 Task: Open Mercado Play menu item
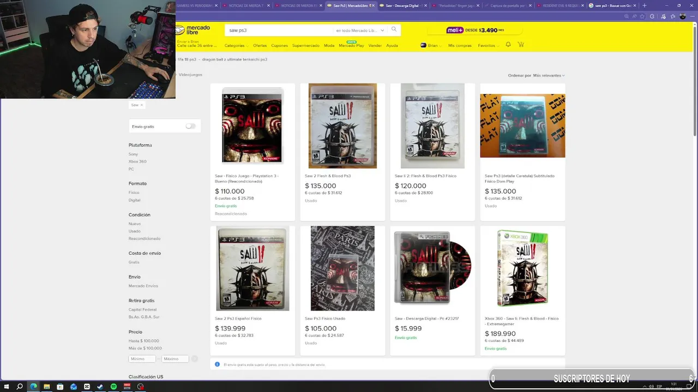[x=351, y=46]
